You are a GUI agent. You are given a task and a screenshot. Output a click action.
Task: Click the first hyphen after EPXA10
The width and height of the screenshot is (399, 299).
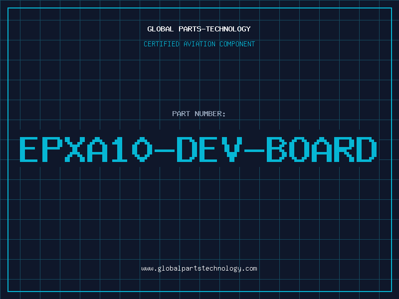click(x=165, y=149)
